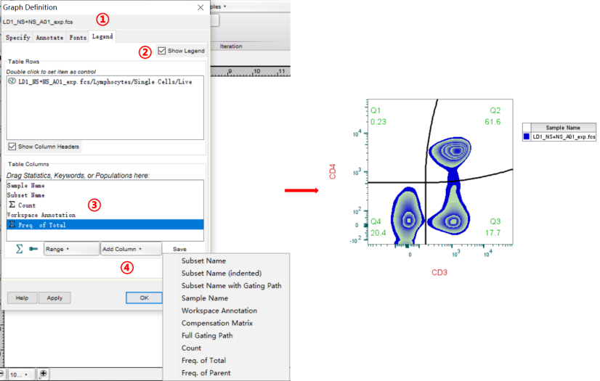Click the sigma statistics icon below the table

tap(20, 249)
